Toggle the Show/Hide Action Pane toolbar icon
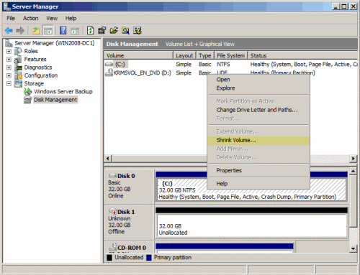The height and width of the screenshot is (275, 360). click(x=75, y=30)
